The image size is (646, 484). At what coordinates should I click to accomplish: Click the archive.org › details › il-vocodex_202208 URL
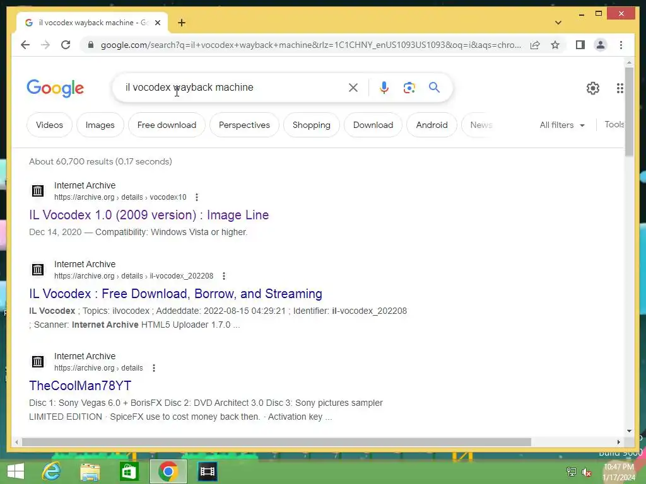click(x=134, y=276)
